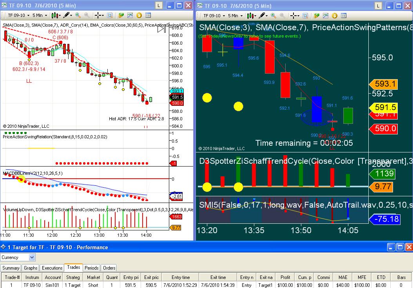Switch to the Orders tab
This screenshot has height=288, width=413.
[x=109, y=268]
